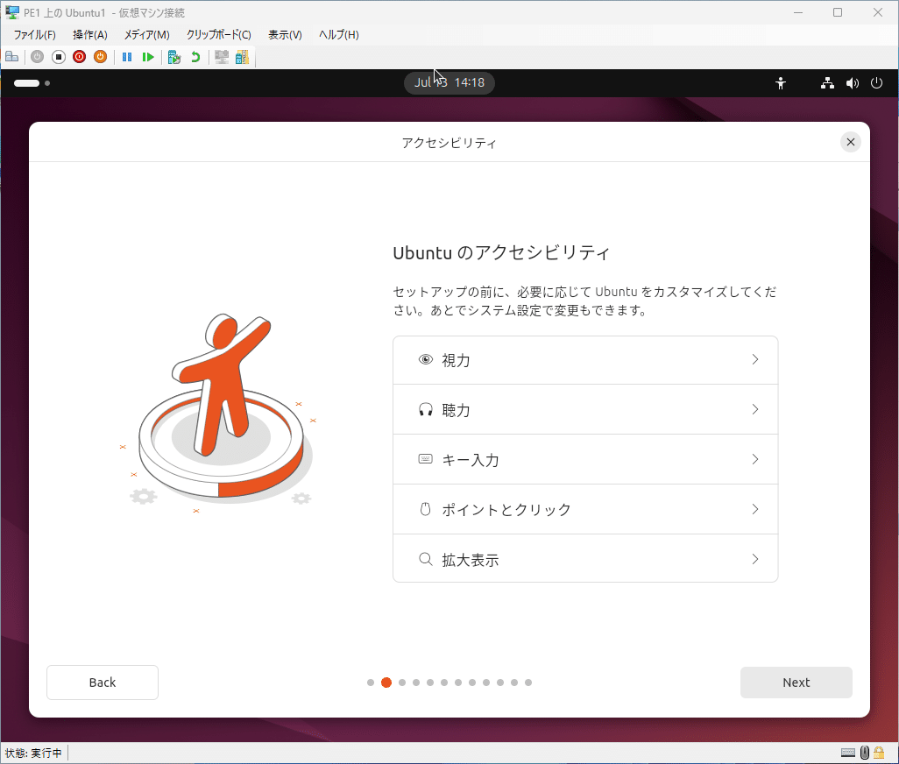
Task: Open the キー入力 (typing) settings row
Action: (x=585, y=459)
